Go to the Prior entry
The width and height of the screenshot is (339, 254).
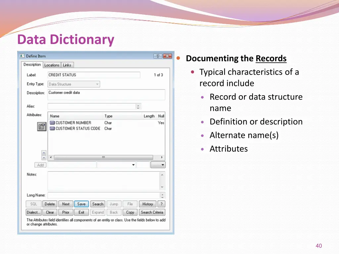point(66,212)
